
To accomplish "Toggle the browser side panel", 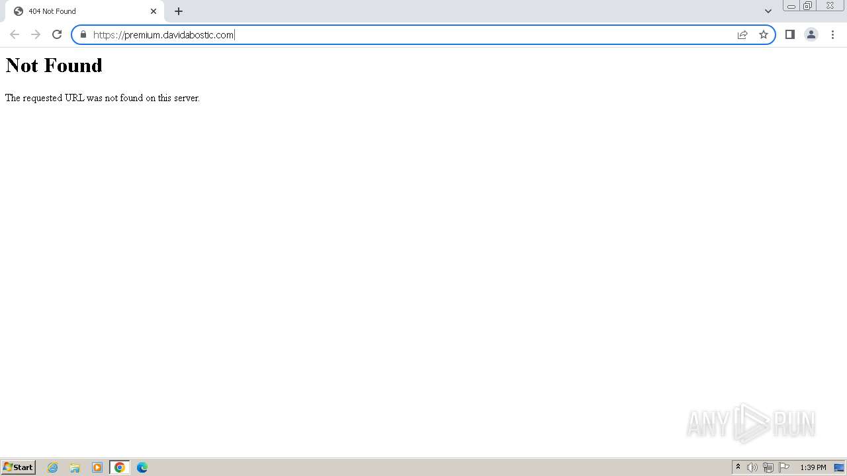I will pyautogui.click(x=789, y=34).
